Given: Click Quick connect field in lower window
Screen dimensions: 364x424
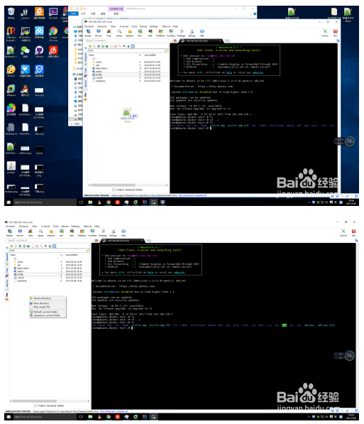Looking at the screenshot, I should [48, 240].
